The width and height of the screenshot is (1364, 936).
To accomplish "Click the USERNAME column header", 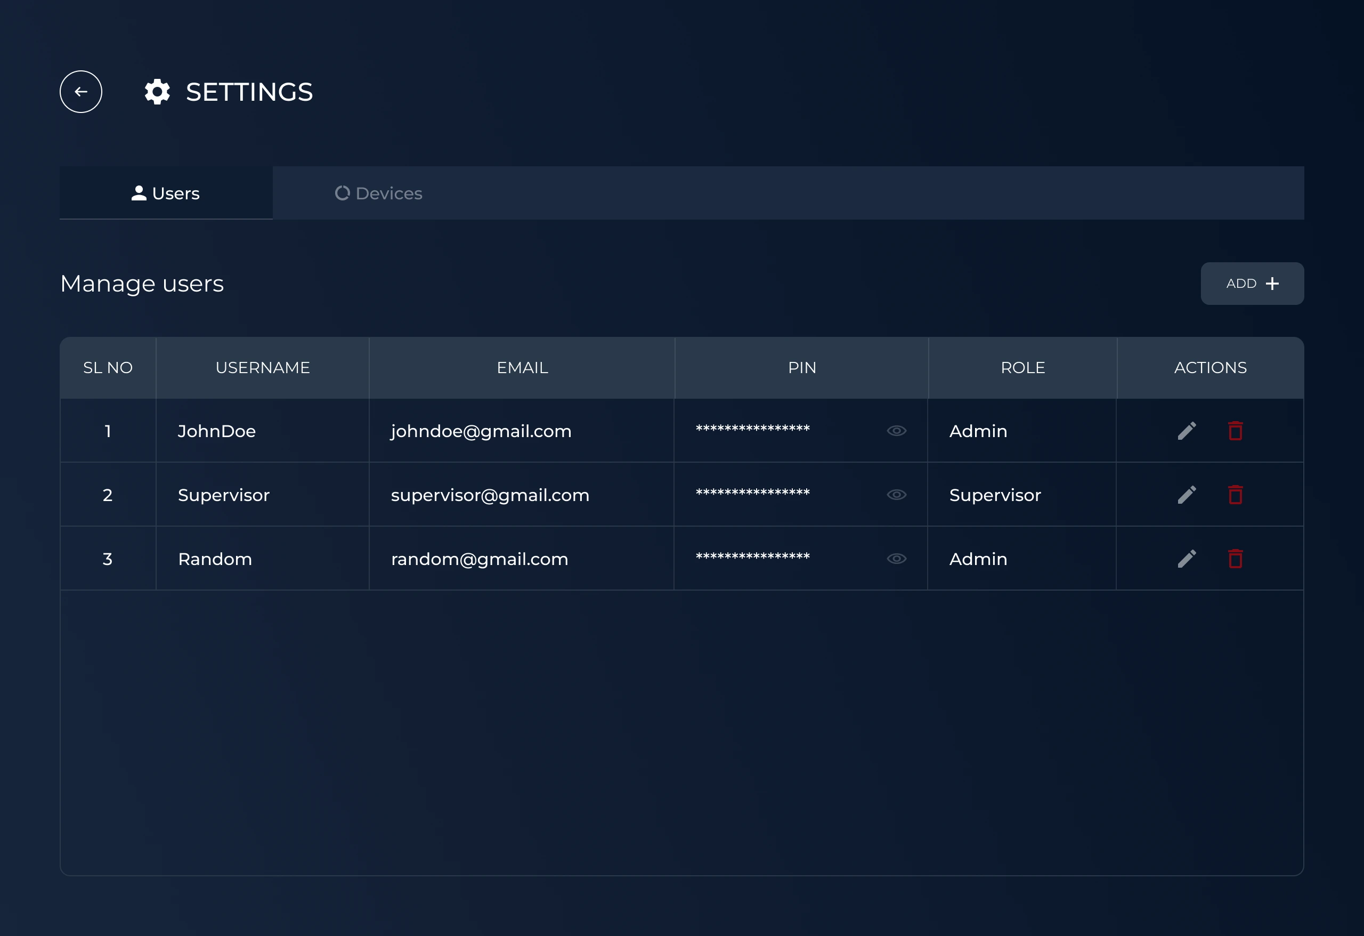I will click(x=262, y=368).
